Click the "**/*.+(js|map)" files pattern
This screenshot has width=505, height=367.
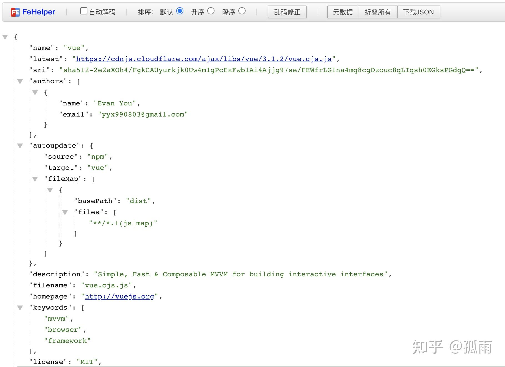(123, 223)
